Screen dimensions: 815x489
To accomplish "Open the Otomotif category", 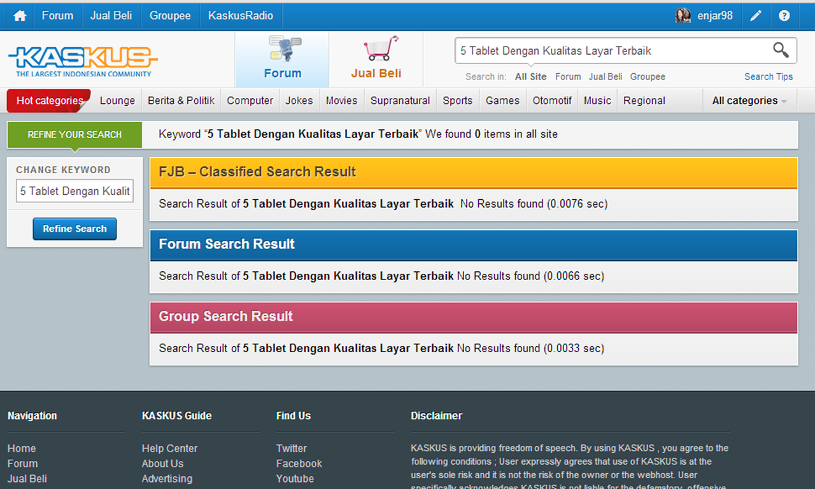I will click(x=552, y=101).
